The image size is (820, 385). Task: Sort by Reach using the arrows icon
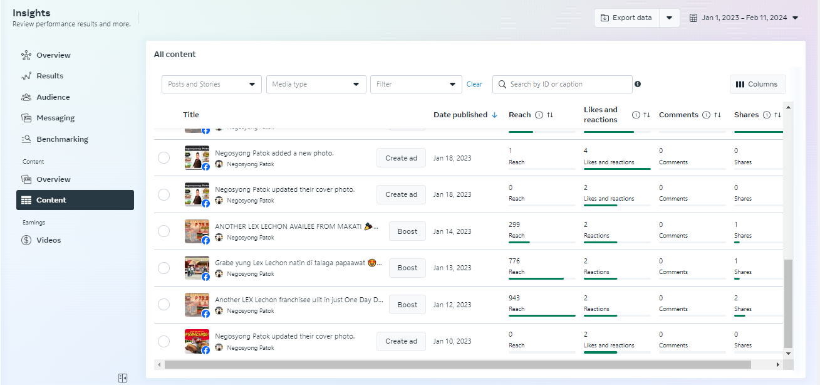click(550, 115)
